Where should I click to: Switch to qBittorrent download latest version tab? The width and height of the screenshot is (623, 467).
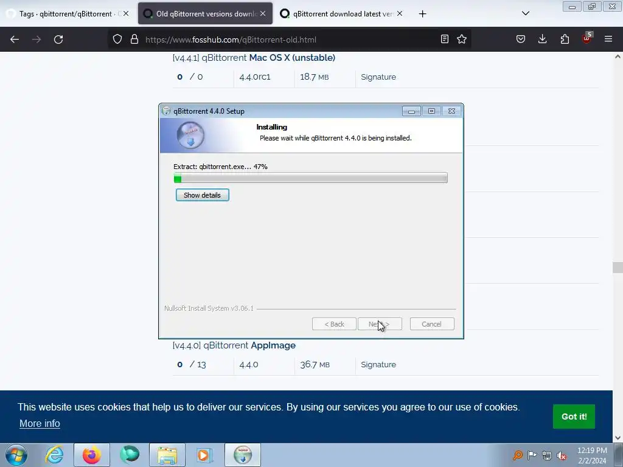coord(340,13)
